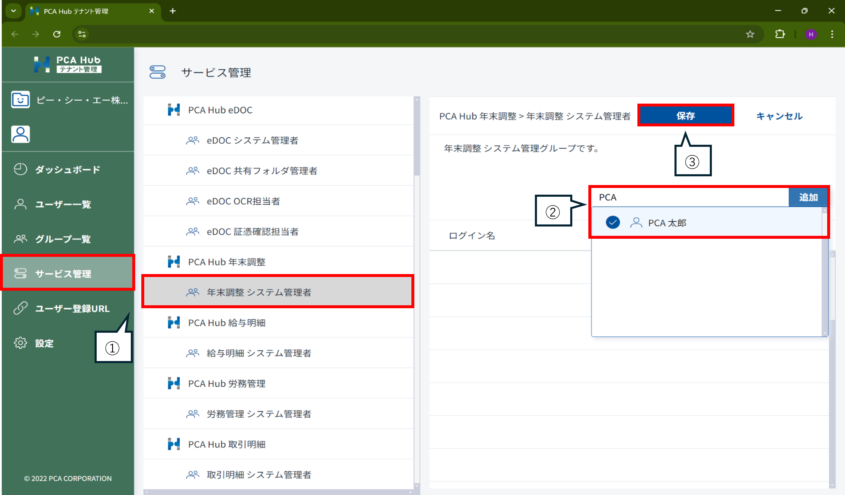Screen dimensions: 845x495
Task: Click the キャンセル link
Action: [779, 116]
